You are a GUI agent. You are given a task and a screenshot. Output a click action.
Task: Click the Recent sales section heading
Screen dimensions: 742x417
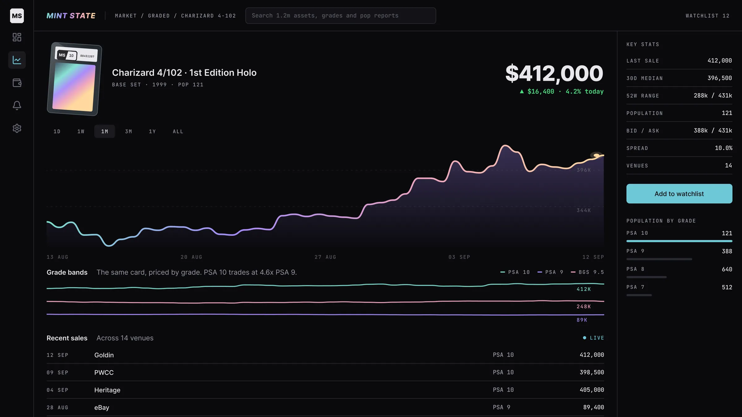pos(67,338)
